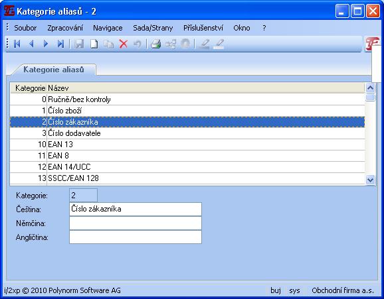Click the Angličtina input field

click(136, 237)
